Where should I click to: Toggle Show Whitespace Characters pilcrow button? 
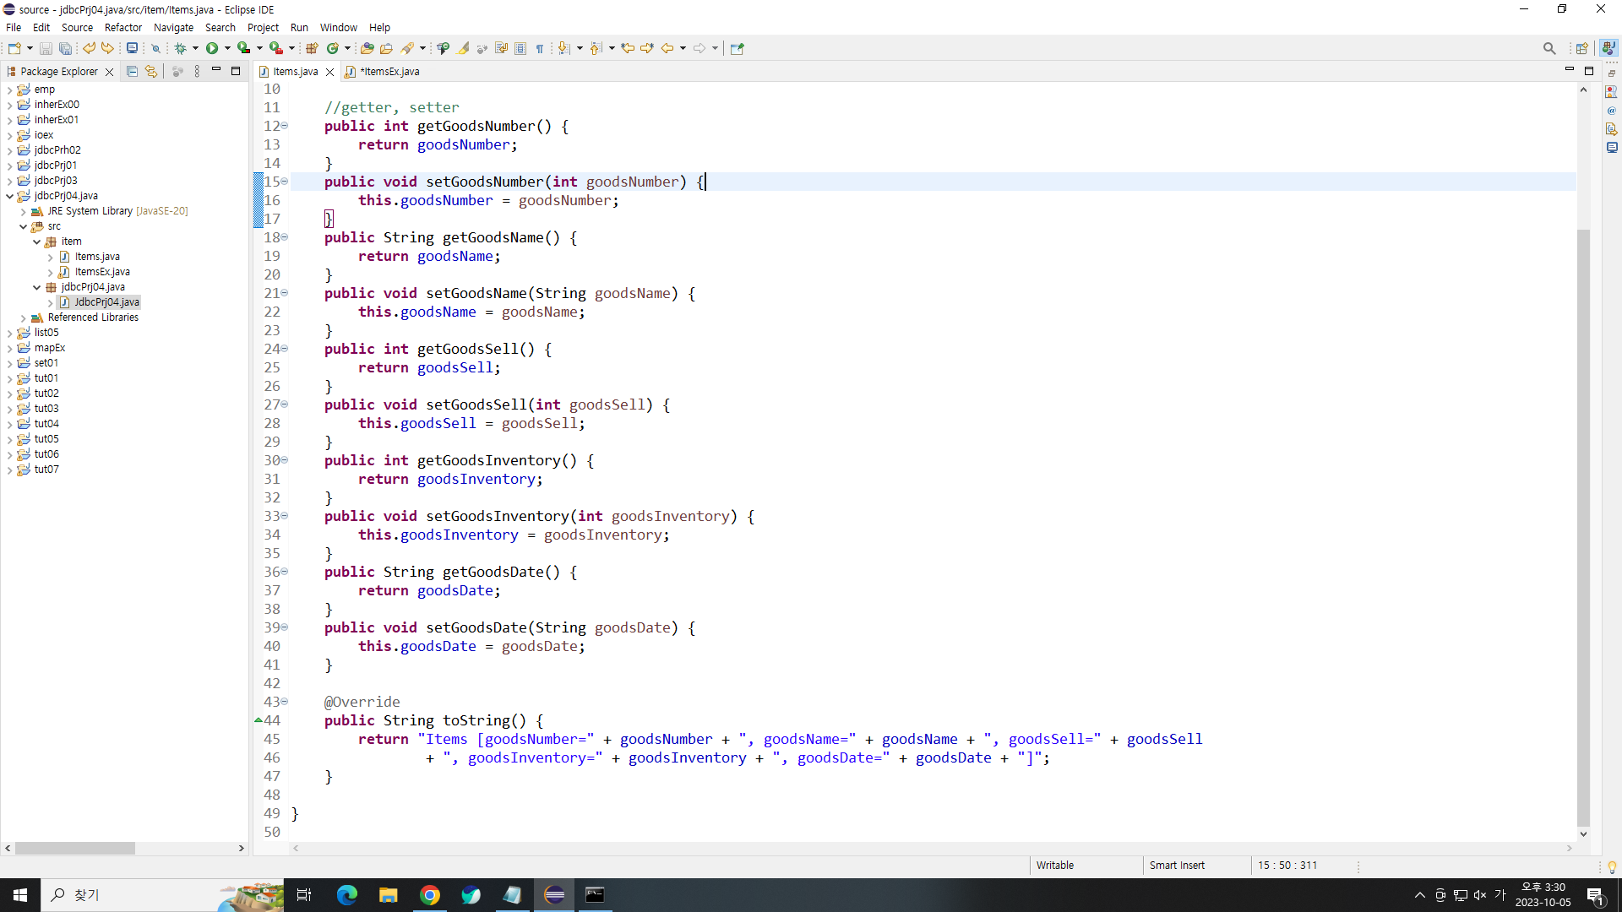(x=540, y=48)
